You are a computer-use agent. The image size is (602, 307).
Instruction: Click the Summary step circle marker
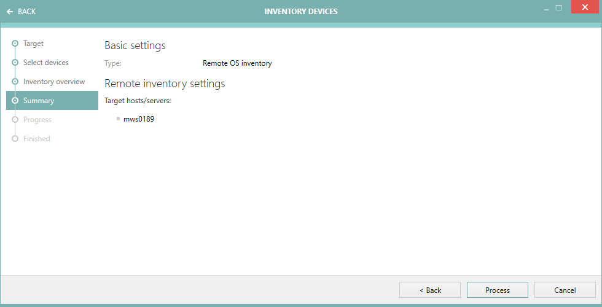tap(15, 101)
